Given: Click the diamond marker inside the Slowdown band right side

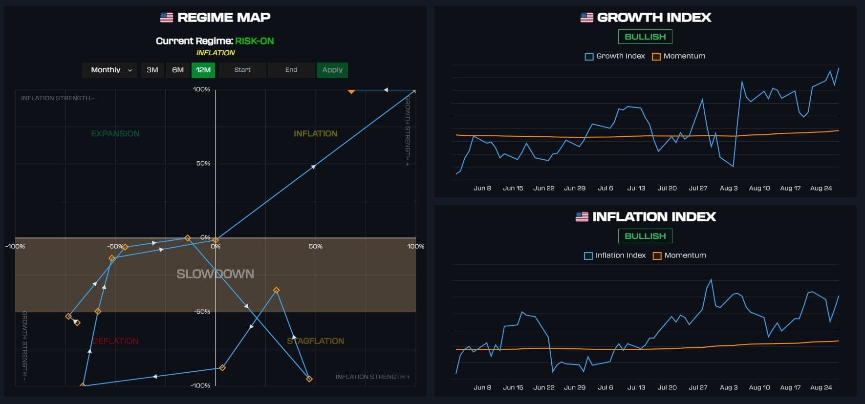Looking at the screenshot, I should (x=276, y=290).
